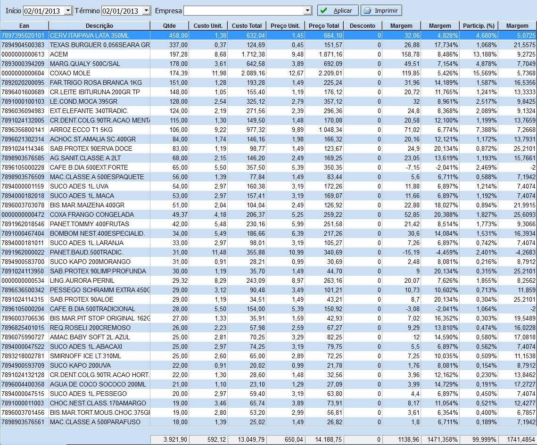Select the CERV.ITAIPAVA LATA 350ML row
Viewport: 537px width, 445px height.
(x=269, y=35)
